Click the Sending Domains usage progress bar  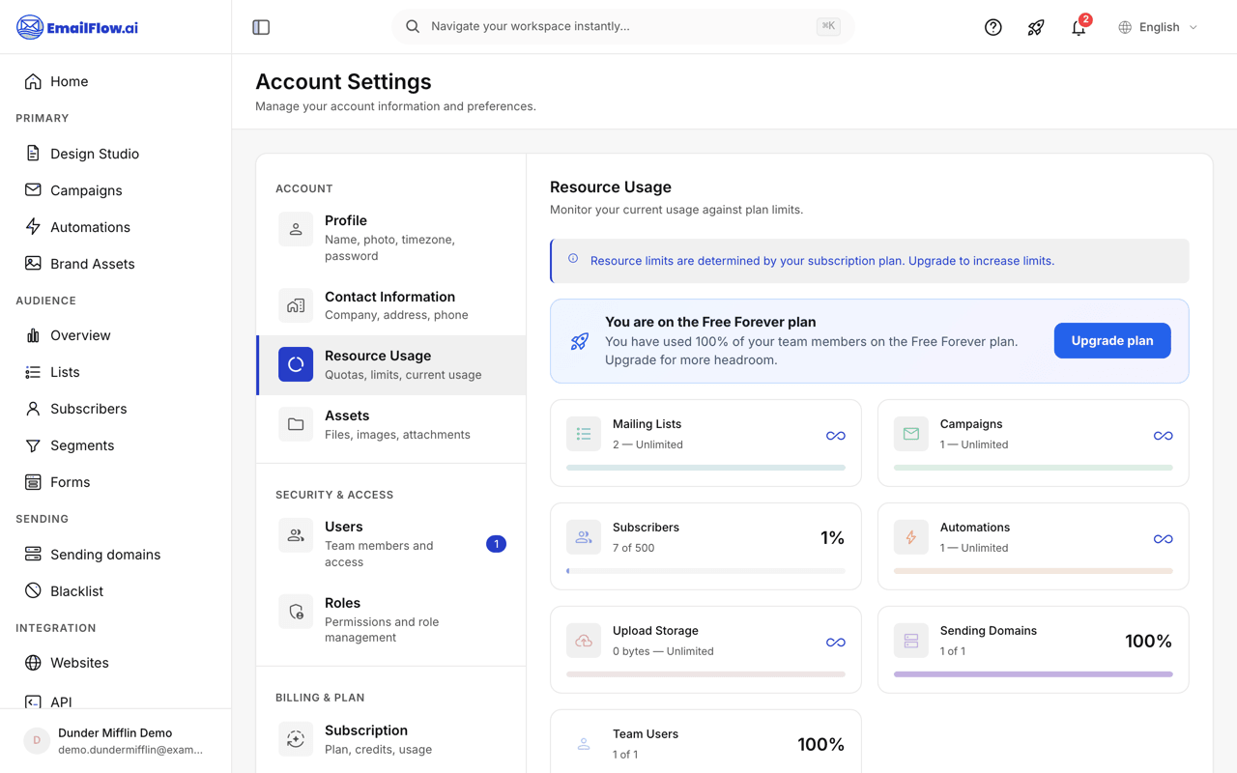1033,674
